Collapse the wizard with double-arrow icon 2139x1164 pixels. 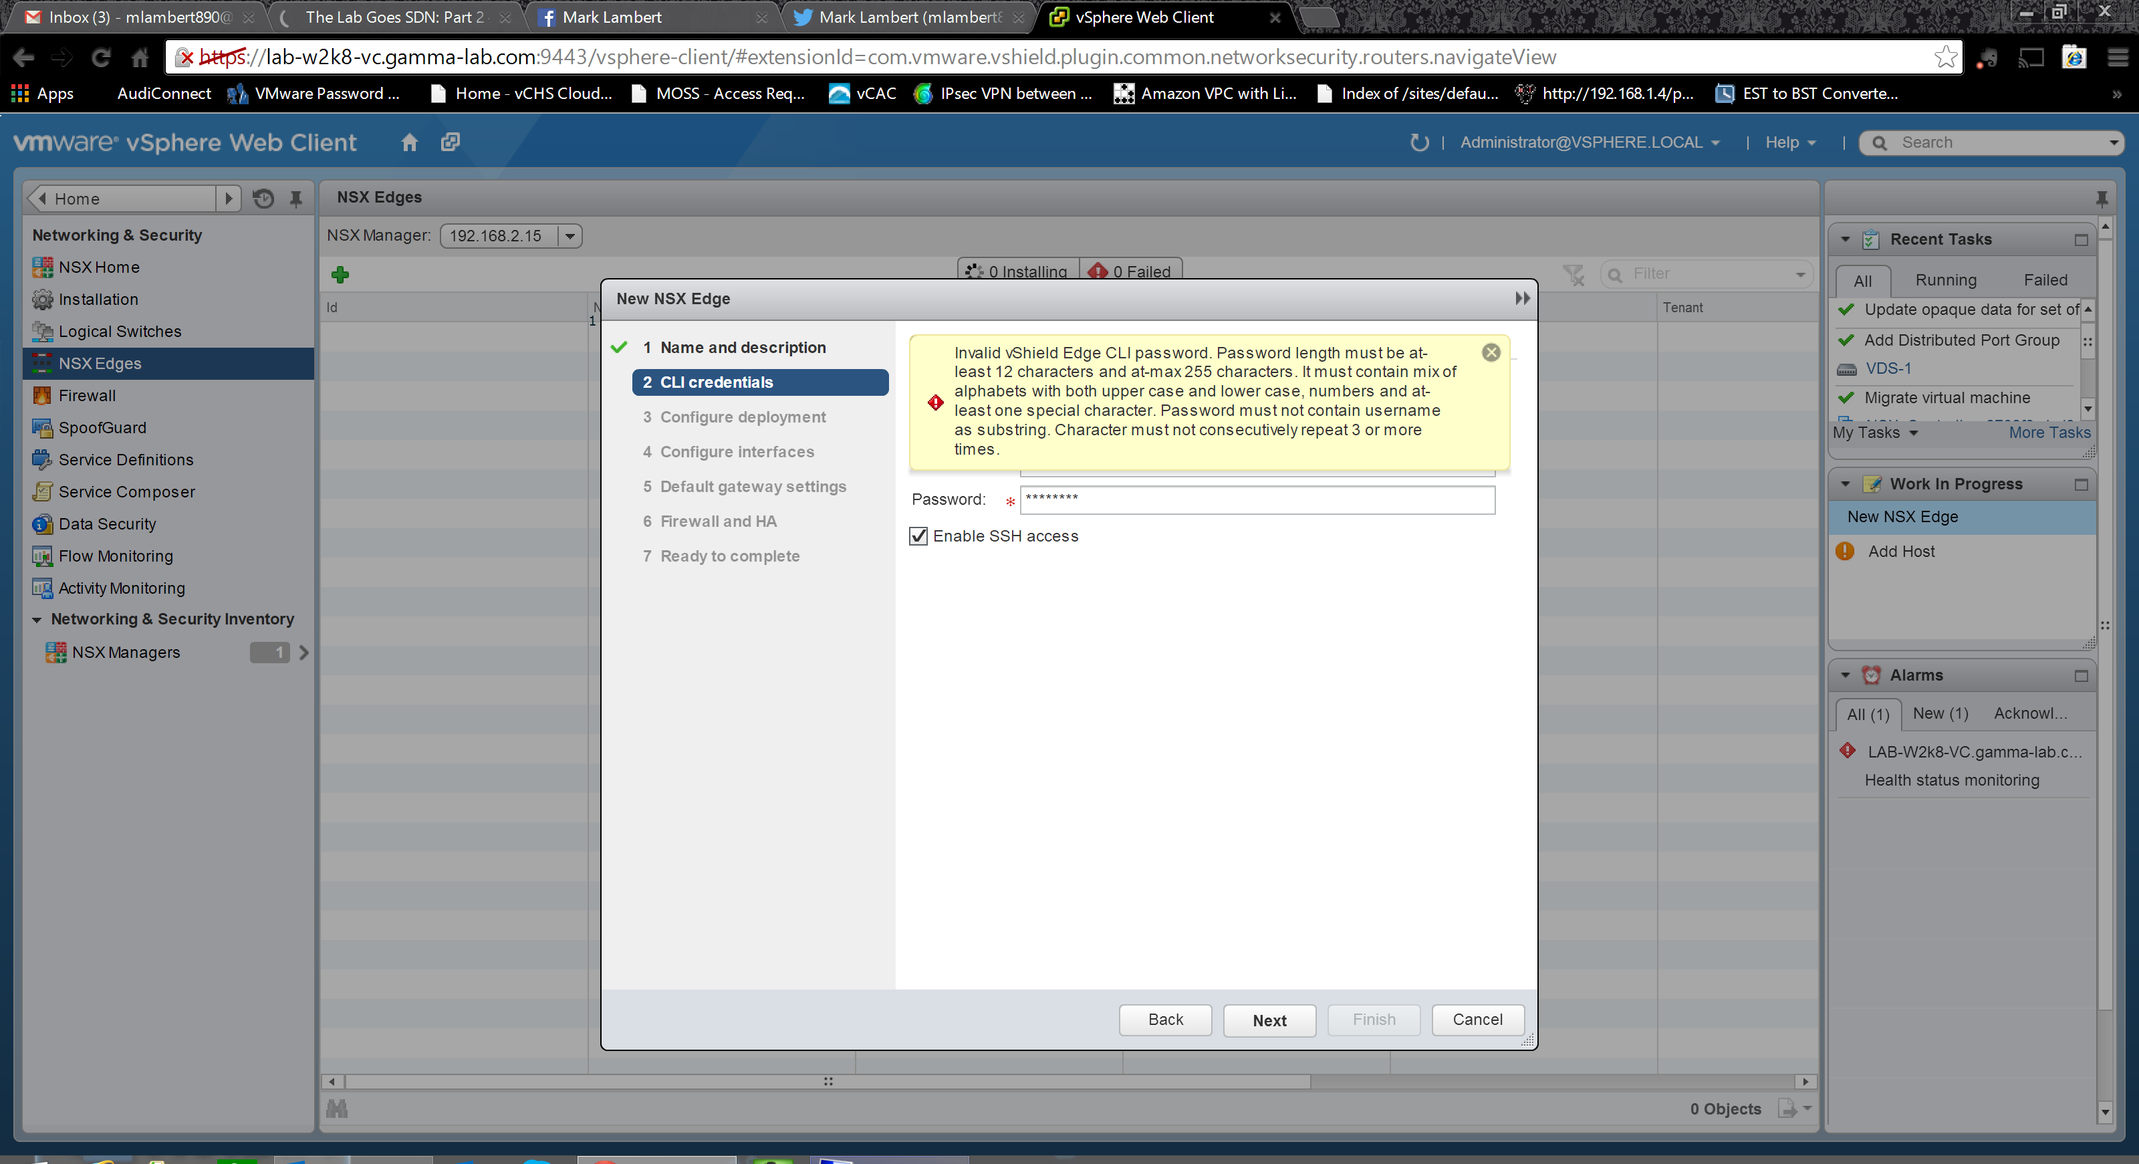point(1521,298)
